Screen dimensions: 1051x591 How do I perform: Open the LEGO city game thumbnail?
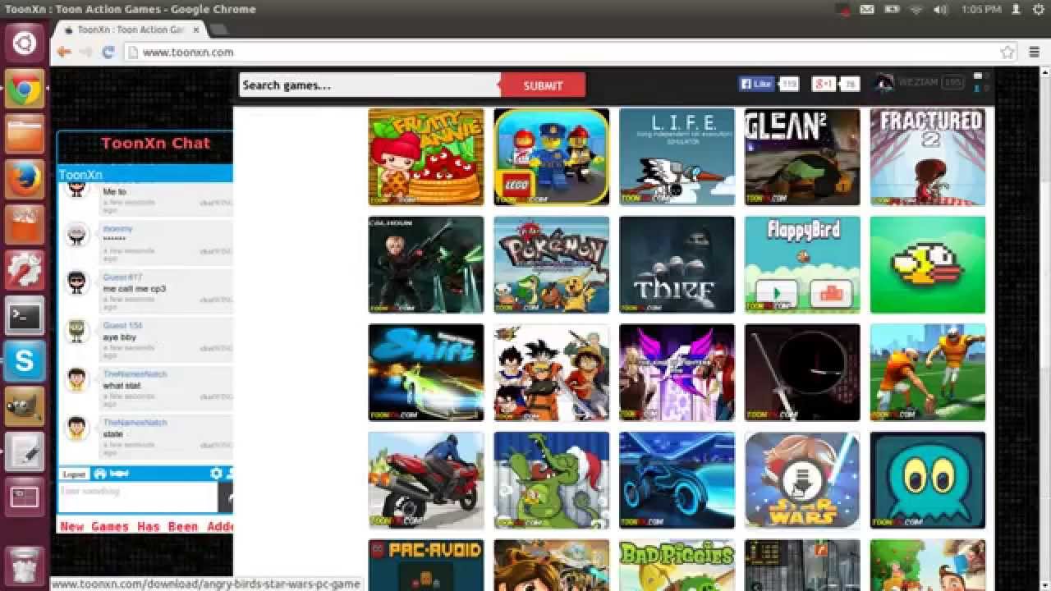coord(552,157)
